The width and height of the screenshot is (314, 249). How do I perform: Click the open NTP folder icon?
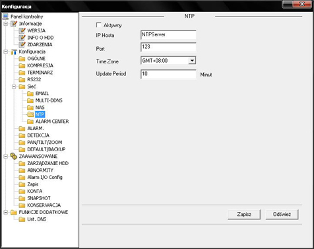pyautogui.click(x=30, y=114)
